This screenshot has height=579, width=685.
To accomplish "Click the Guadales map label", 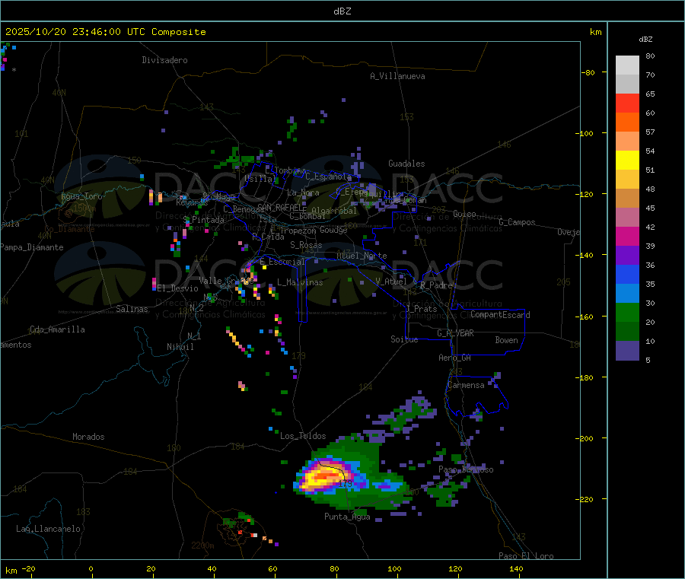I will (406, 164).
